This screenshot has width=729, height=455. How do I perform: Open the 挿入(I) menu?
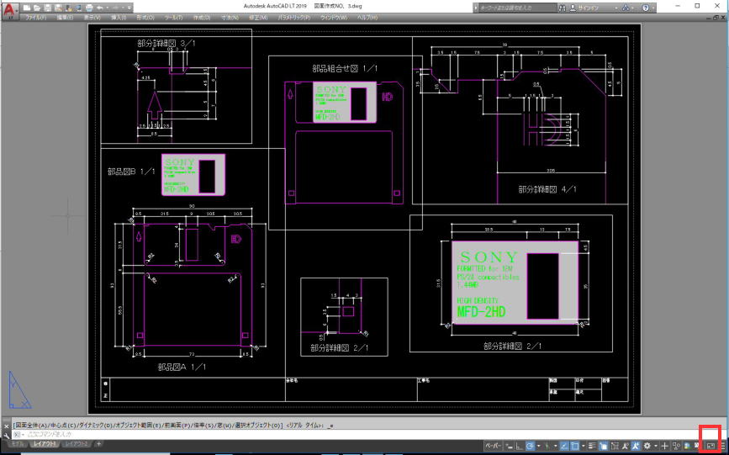[x=119, y=18]
